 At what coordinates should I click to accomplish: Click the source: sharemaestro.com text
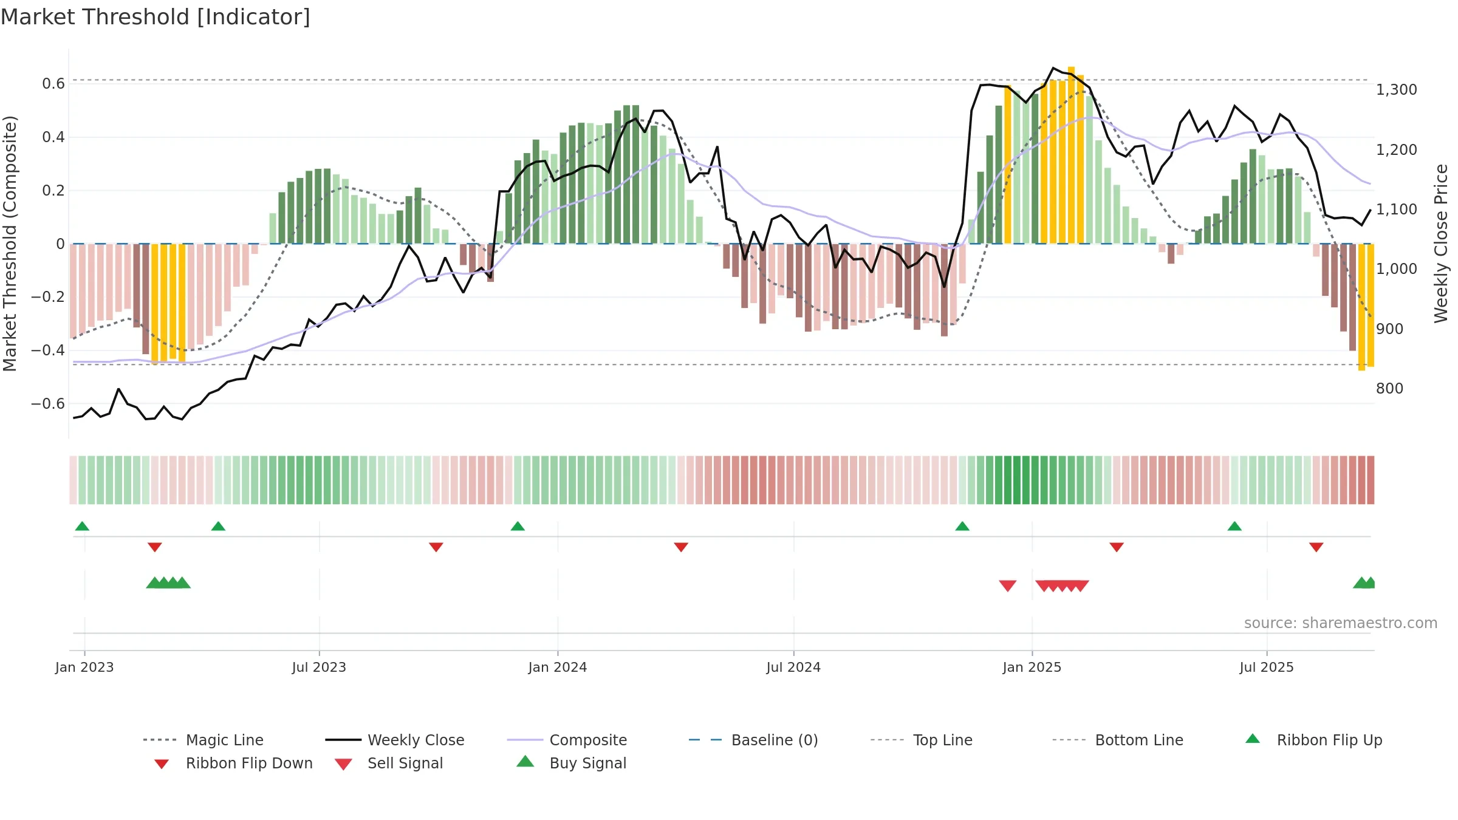pos(1341,623)
